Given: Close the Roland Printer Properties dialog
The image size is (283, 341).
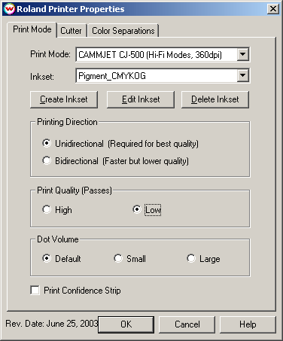Looking at the screenshot, I should point(272,9).
